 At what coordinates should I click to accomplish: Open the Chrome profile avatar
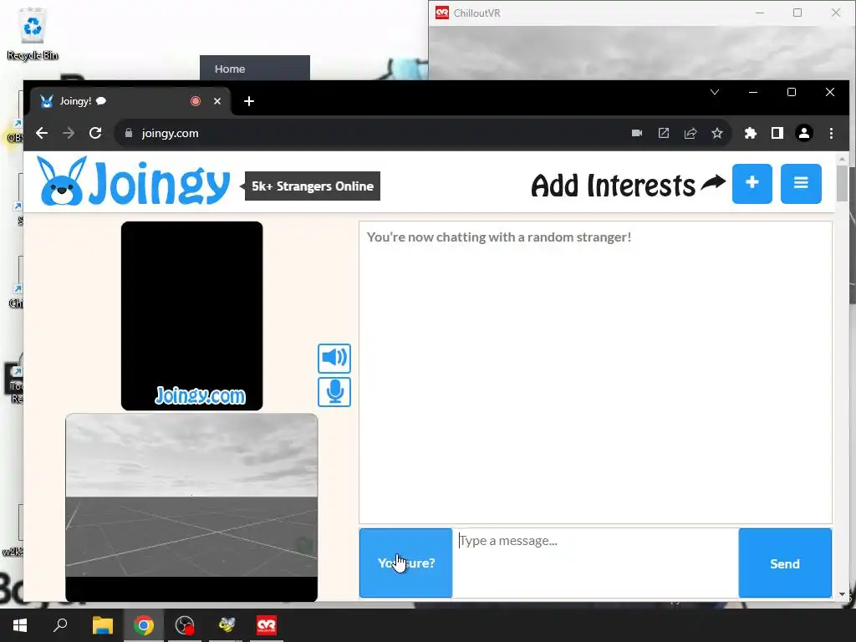(x=804, y=133)
